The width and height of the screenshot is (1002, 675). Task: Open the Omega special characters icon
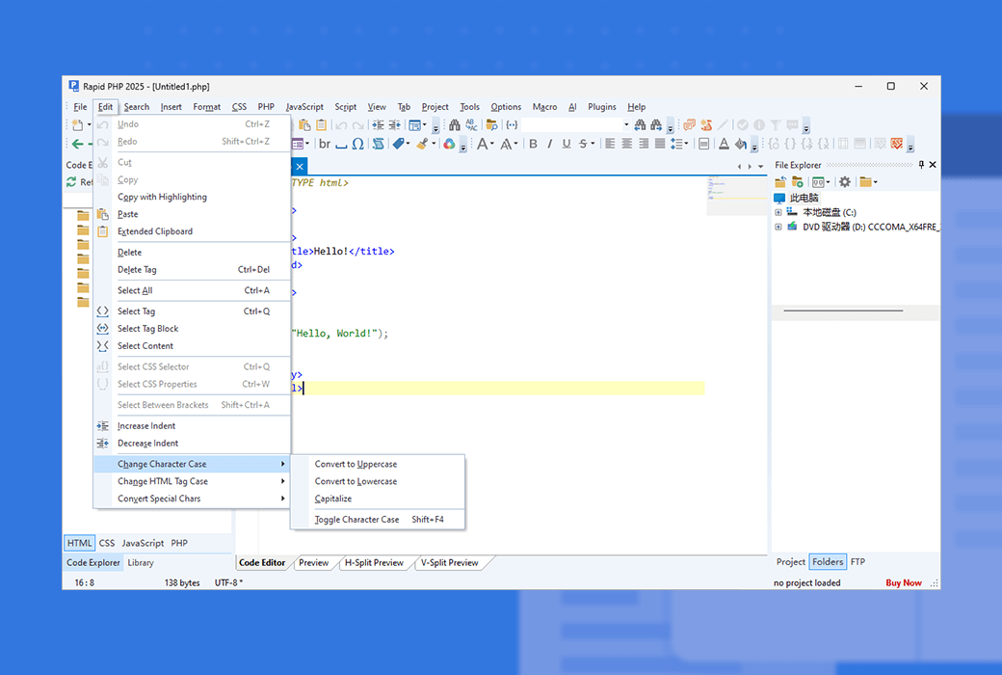pyautogui.click(x=357, y=144)
